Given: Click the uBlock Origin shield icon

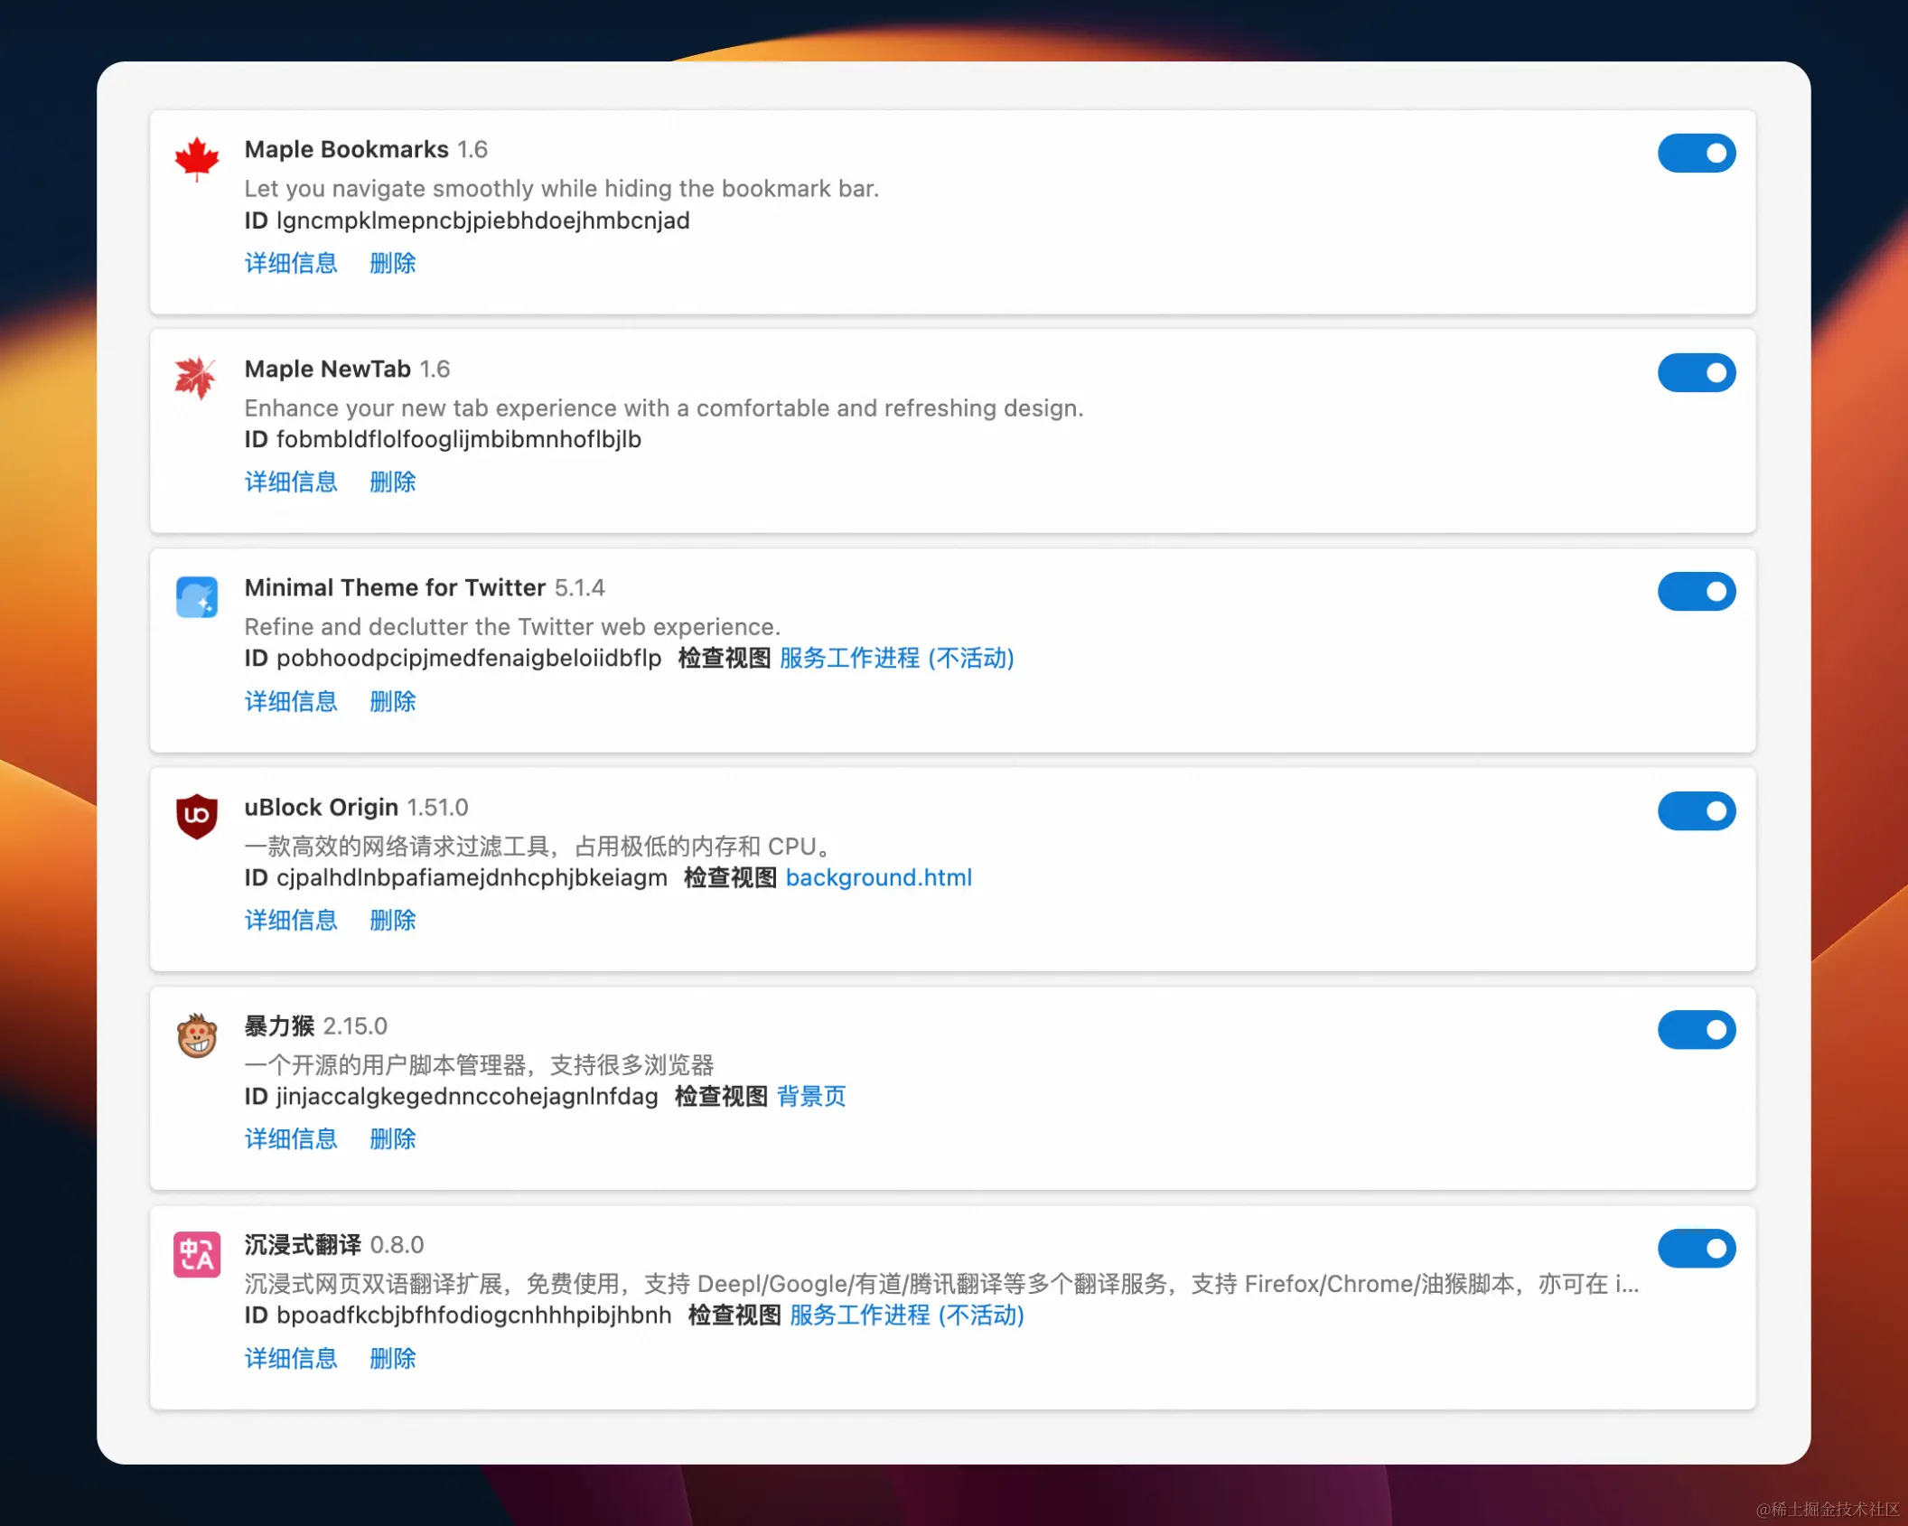Looking at the screenshot, I should (197, 816).
